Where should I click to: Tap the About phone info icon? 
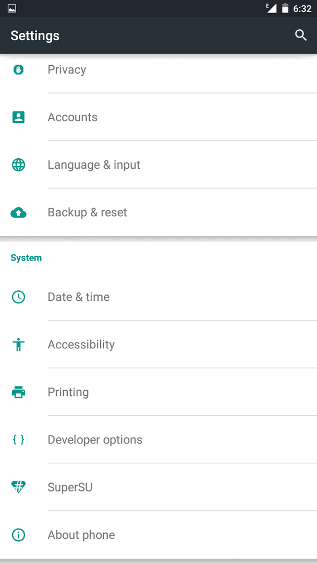(x=18, y=535)
